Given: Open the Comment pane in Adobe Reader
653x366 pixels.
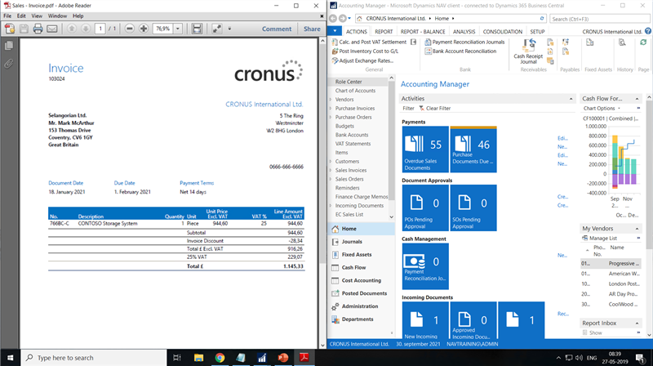Looking at the screenshot, I should [x=277, y=29].
